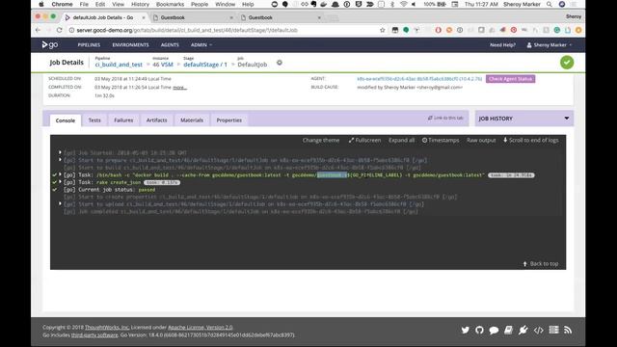Click Change theme in the console
This screenshot has height=347, width=617.
[321, 140]
